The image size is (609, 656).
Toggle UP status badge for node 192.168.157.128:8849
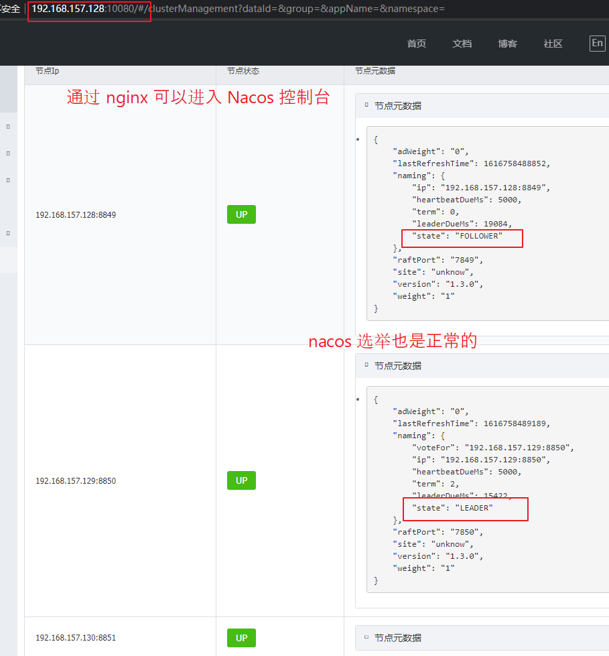coord(241,214)
